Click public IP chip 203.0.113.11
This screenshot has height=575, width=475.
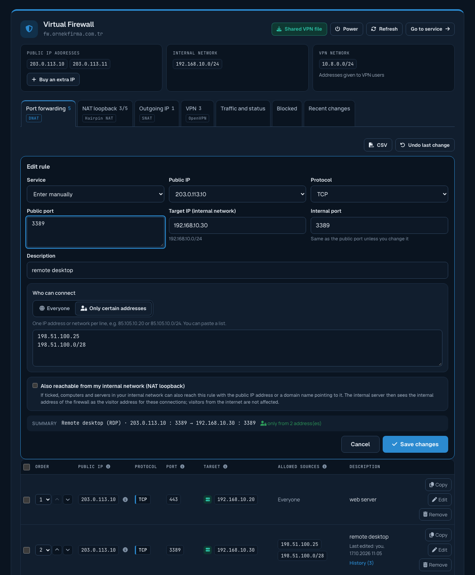pyautogui.click(x=90, y=64)
